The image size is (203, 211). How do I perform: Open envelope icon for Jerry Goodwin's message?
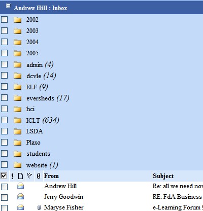click(20, 197)
